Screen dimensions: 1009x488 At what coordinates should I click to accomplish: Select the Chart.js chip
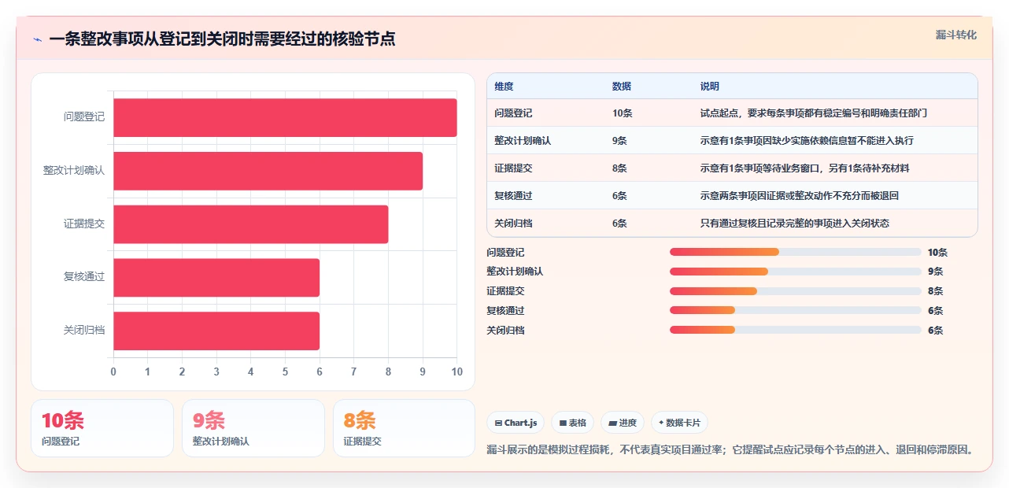[x=516, y=423]
